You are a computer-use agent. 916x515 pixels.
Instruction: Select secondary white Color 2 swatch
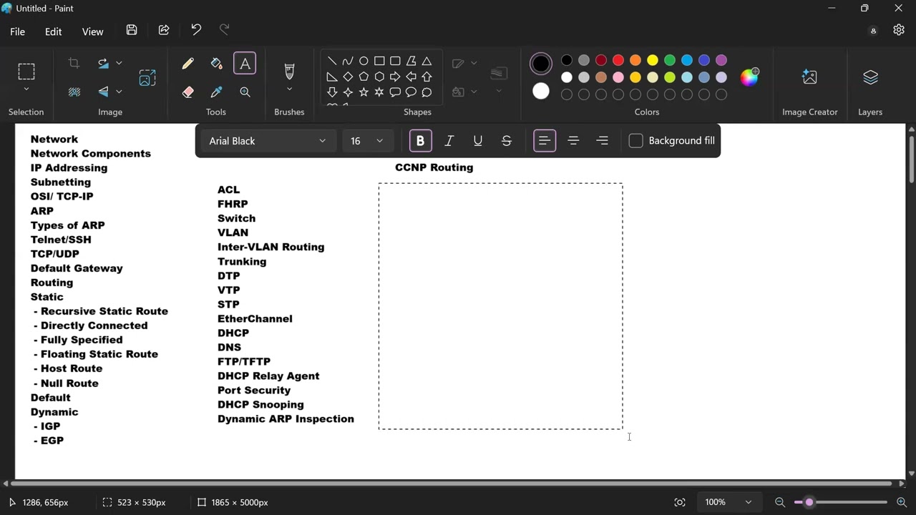542,92
